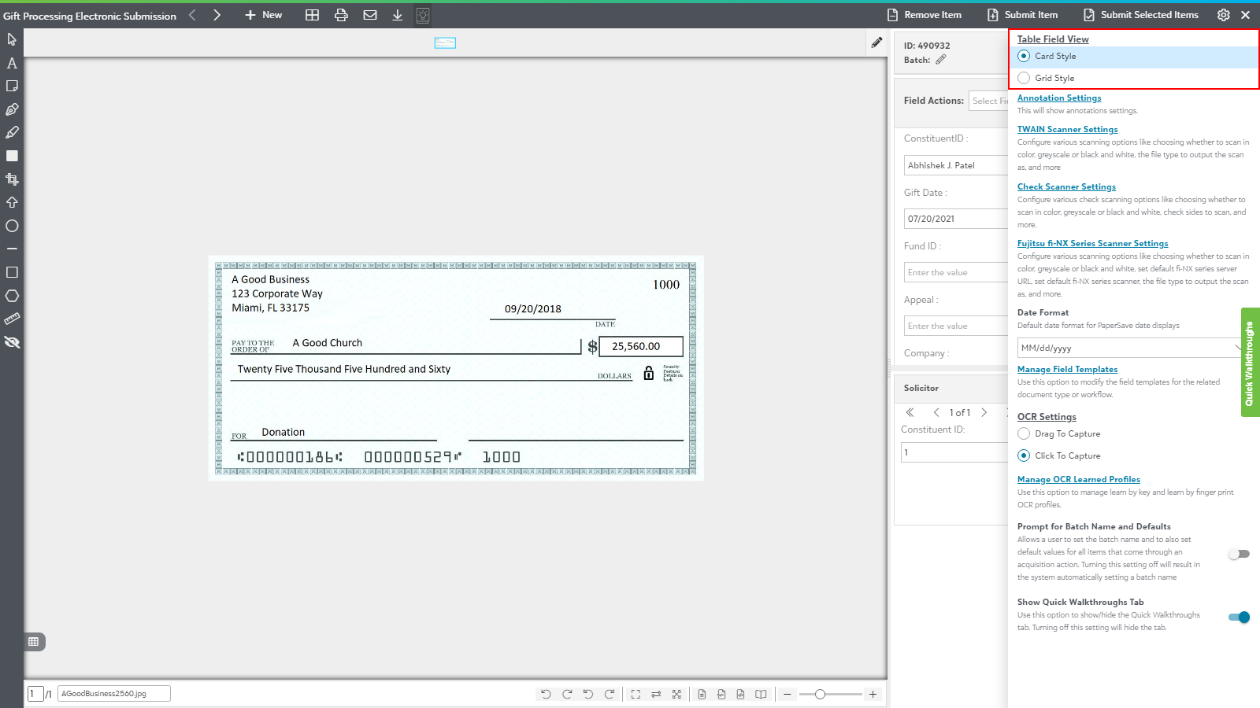Open Manage Field Templates link
Screen dimensions: 1260x708
pyautogui.click(x=1067, y=369)
